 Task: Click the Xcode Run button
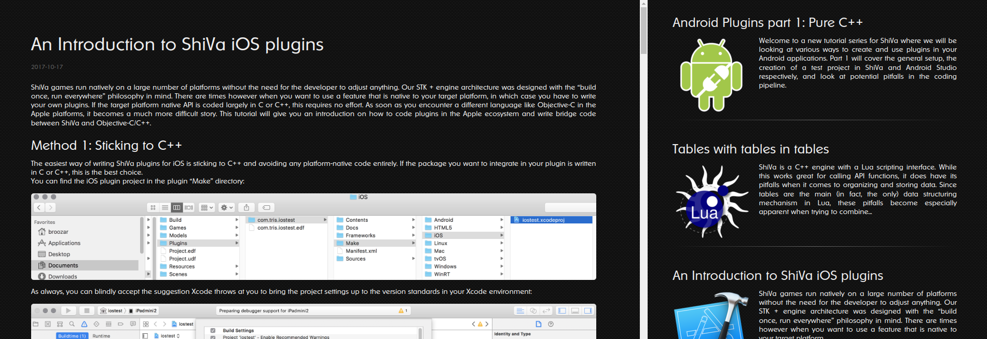68,310
